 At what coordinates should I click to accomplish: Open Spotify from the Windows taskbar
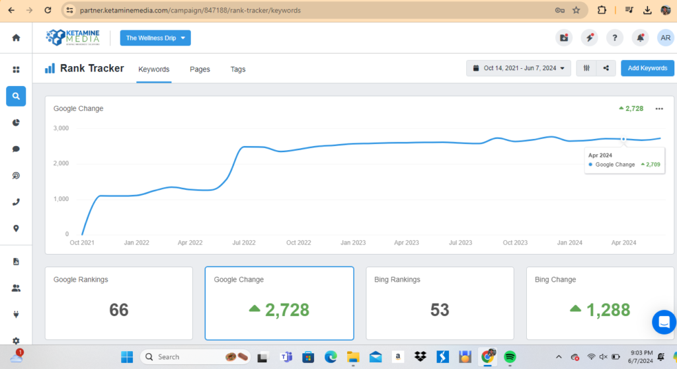click(x=510, y=357)
